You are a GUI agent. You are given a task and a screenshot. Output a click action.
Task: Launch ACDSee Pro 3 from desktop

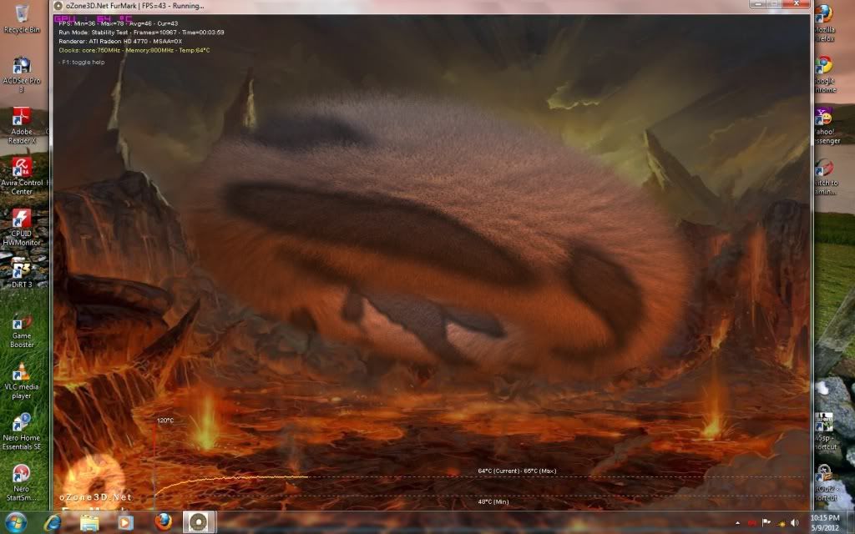click(22, 74)
